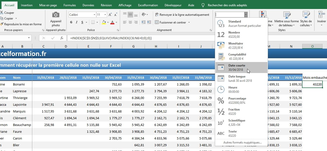Select the Texte format option
This screenshot has height=151, width=327.
[233, 133]
